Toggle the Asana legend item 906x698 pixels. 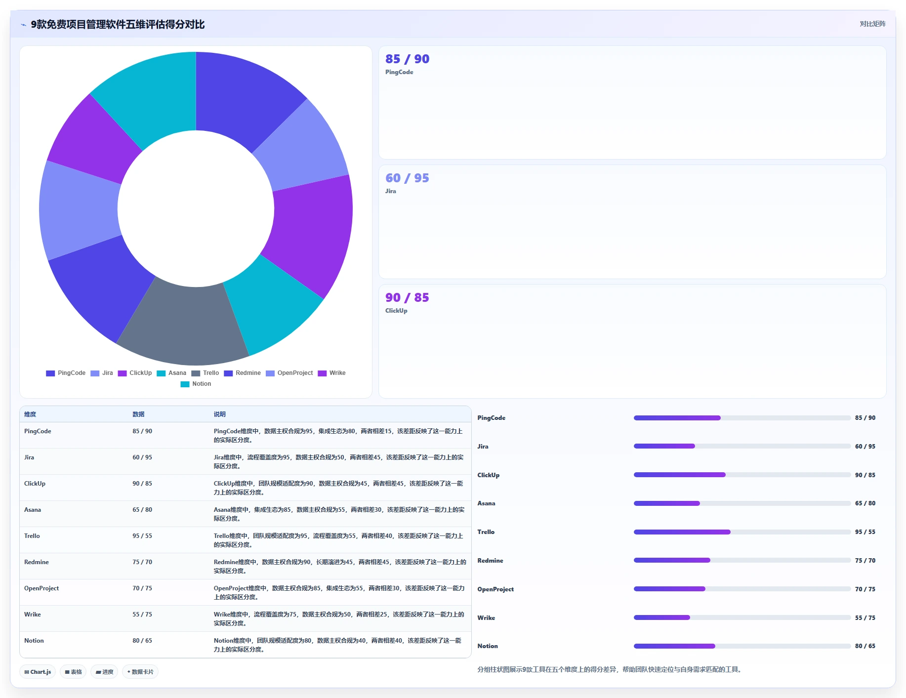171,373
